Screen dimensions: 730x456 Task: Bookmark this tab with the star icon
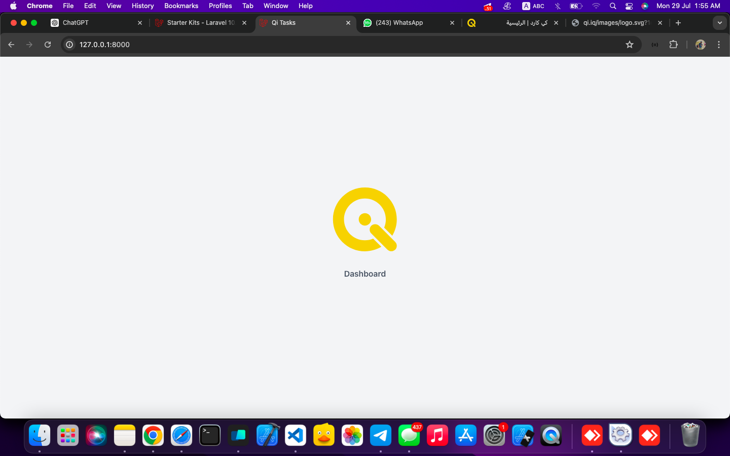(x=630, y=45)
